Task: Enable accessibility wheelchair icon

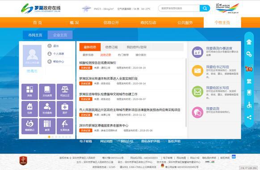Action: pyautogui.click(x=249, y=105)
